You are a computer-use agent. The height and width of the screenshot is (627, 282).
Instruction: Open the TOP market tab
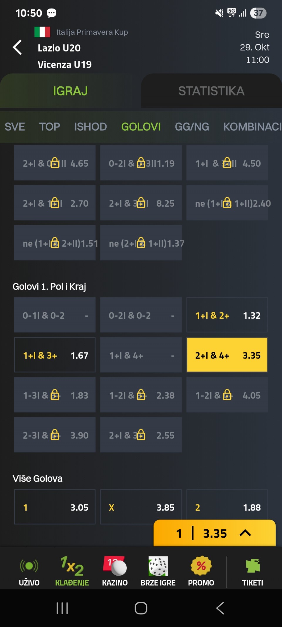tap(50, 127)
